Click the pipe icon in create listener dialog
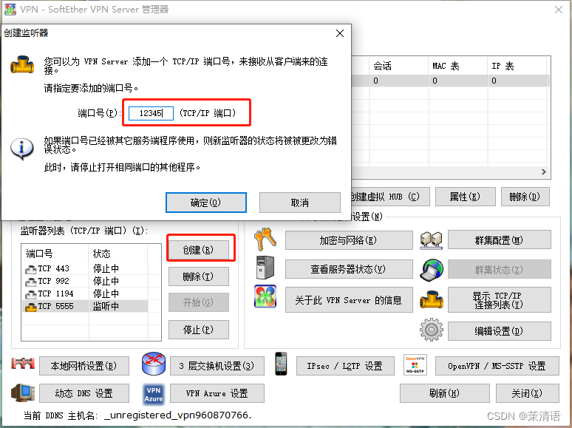Viewport: 572px width, 428px height. pyautogui.click(x=22, y=64)
